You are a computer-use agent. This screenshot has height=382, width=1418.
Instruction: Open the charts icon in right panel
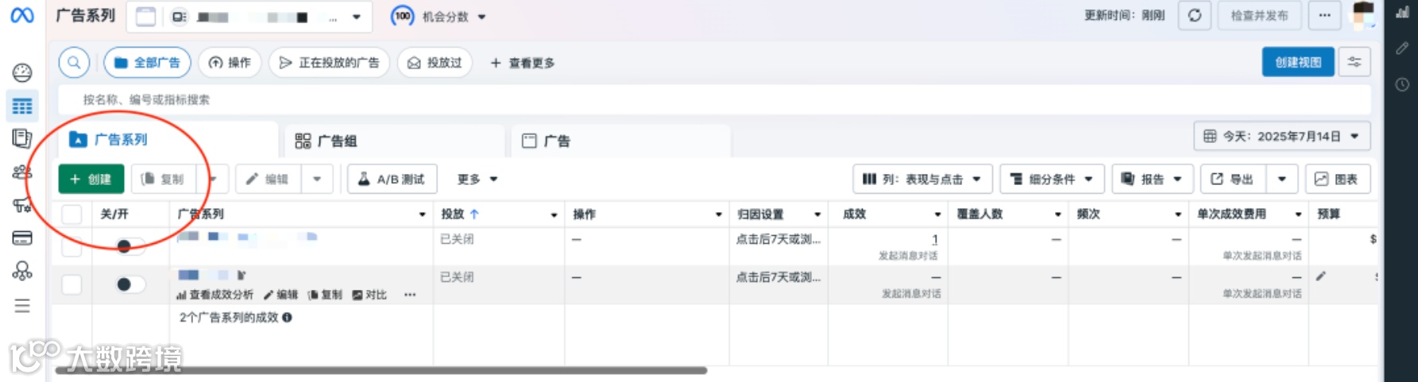click(x=1402, y=12)
